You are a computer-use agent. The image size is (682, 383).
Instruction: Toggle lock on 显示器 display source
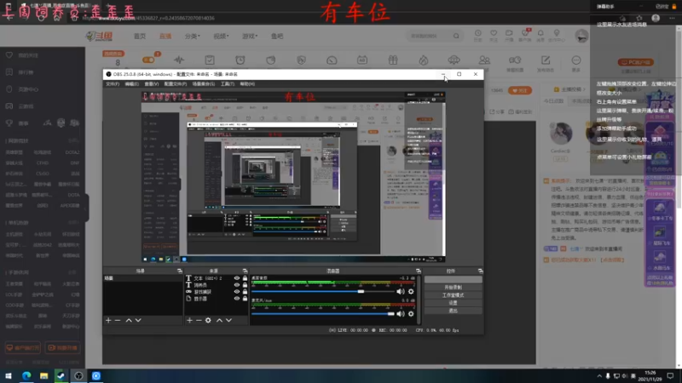[245, 299]
